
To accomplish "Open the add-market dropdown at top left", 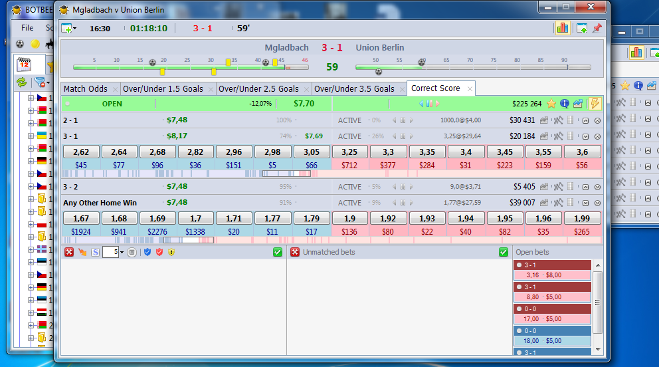I will tap(69, 29).
